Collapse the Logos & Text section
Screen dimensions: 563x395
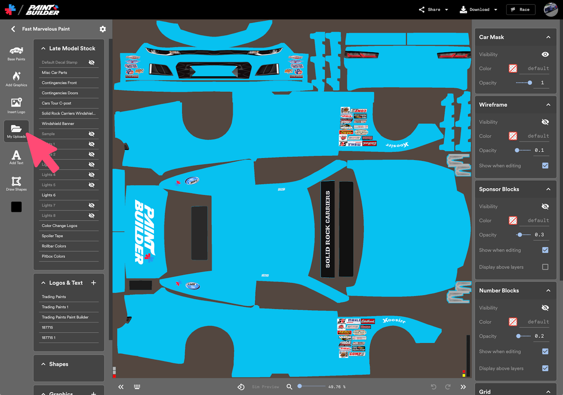[x=44, y=283]
